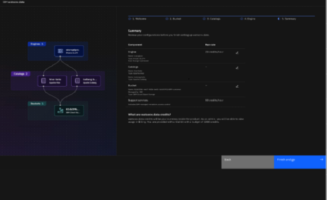The image size is (327, 200).
Task: Click the Component column header
Action: [x=135, y=45]
